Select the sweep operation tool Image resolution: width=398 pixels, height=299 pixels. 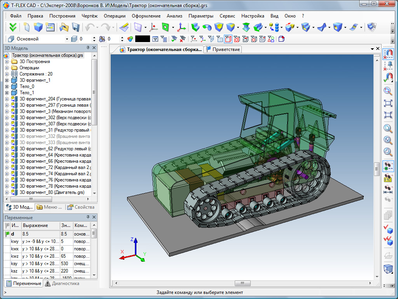[x=258, y=27]
